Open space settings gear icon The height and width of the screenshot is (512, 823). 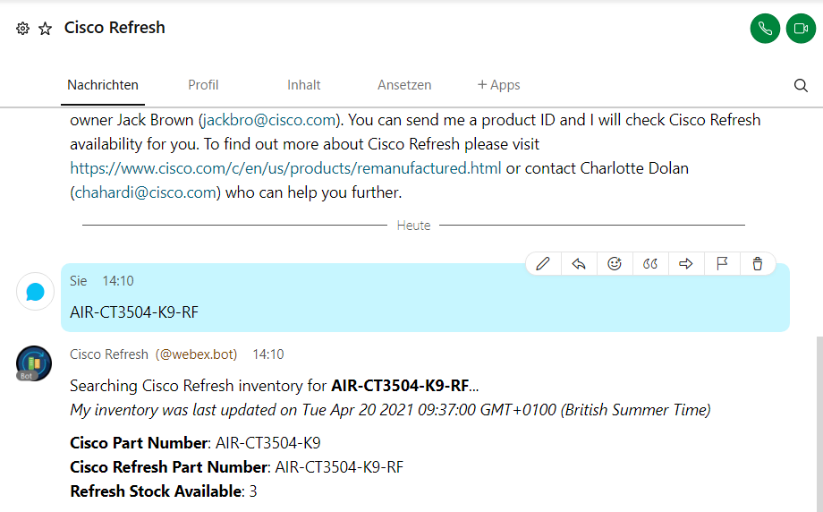click(x=23, y=29)
